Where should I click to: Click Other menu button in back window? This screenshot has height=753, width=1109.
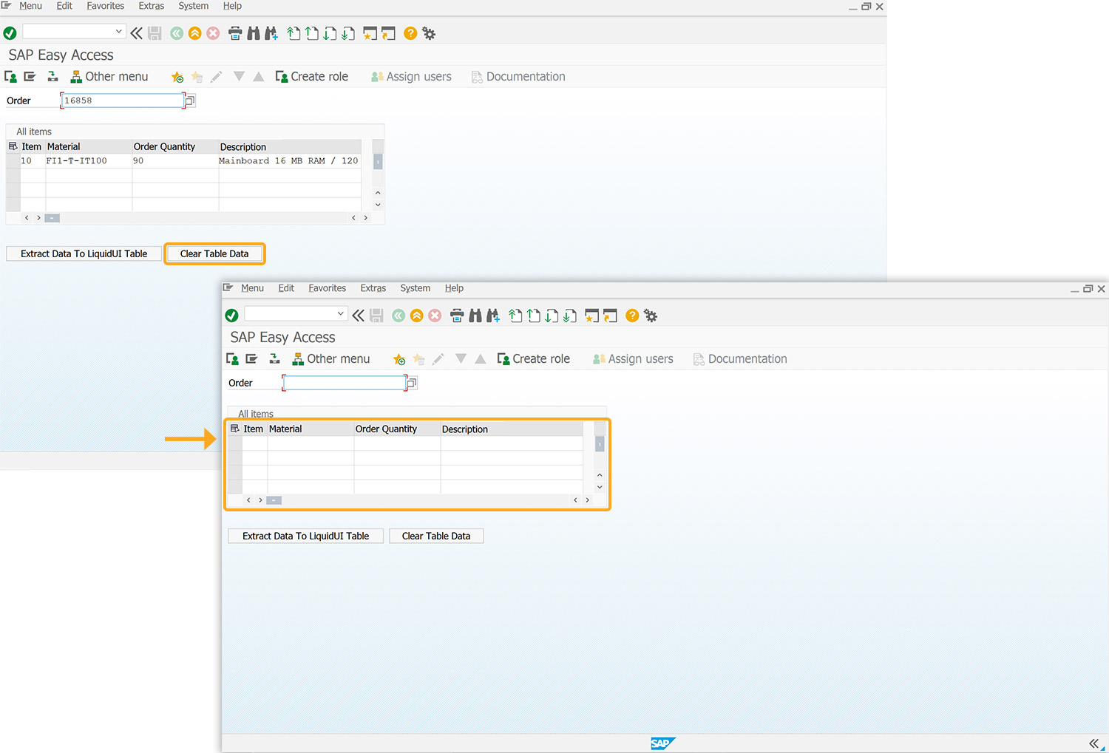(x=109, y=77)
